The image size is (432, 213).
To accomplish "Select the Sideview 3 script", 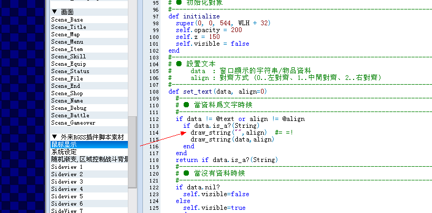I will (89, 181).
